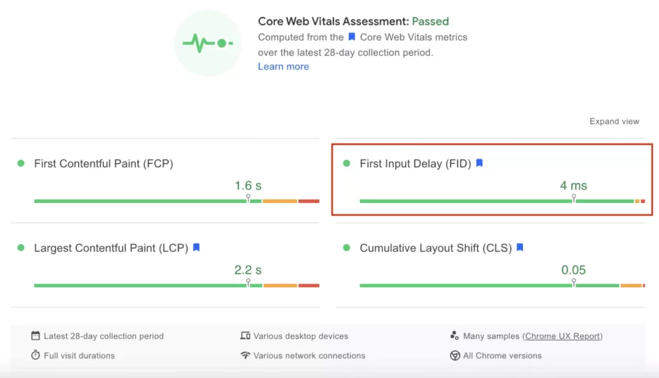The height and width of the screenshot is (378, 659).
Task: Click the devices icon by Various desktop devices
Action: tap(245, 335)
